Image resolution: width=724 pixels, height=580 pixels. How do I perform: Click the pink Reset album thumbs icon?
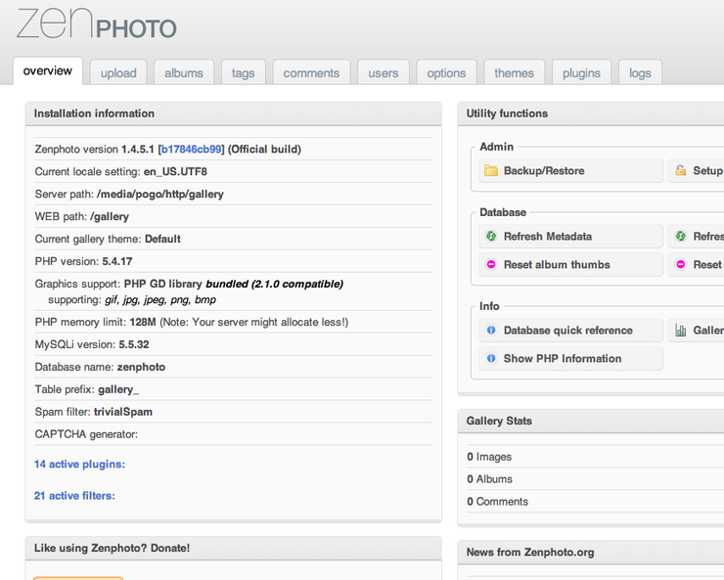(491, 264)
